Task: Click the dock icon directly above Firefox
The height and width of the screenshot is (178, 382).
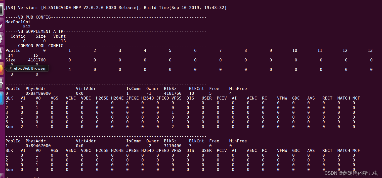Action: click(x=2, y=54)
